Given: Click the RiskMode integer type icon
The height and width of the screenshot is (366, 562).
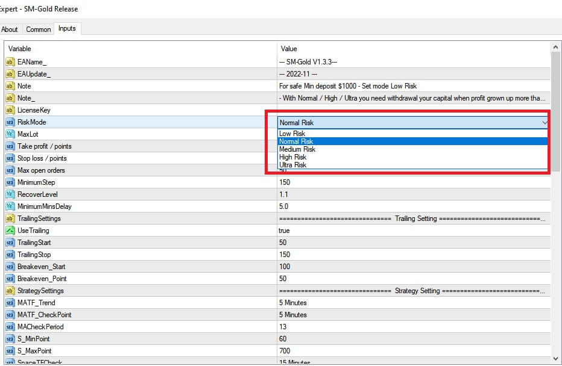Looking at the screenshot, I should (x=10, y=122).
